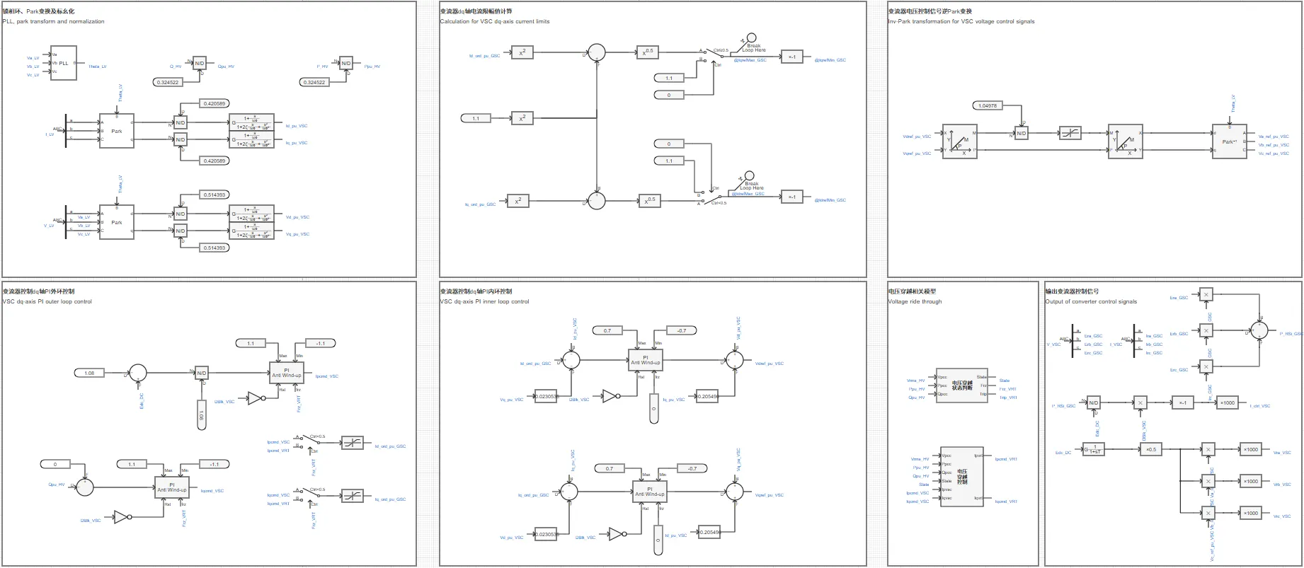Click 'VSC dq-axis PI inner loop control' title
The image size is (1304, 568).
[484, 301]
